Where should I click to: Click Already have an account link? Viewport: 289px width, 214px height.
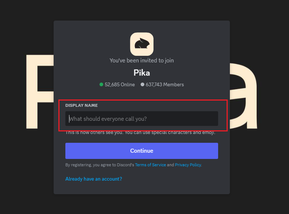coord(94,179)
